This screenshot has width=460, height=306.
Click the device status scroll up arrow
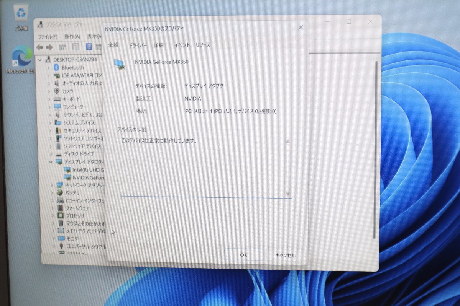click(x=288, y=142)
